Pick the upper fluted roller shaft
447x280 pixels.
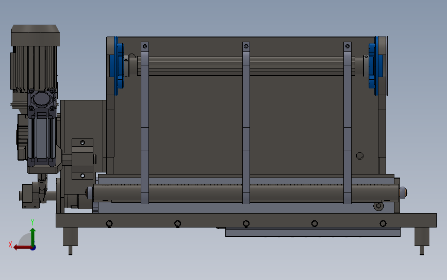coord(246,66)
